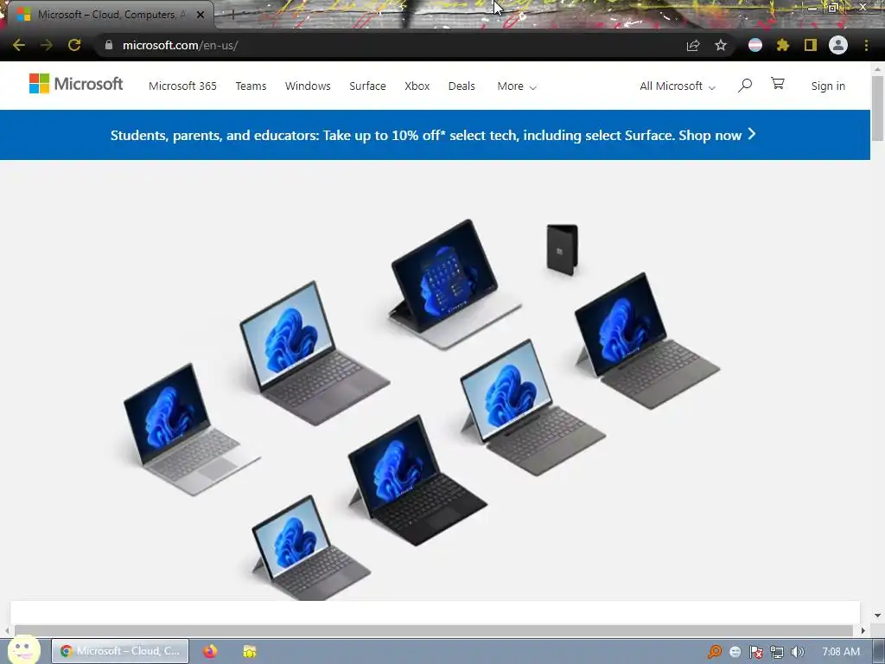
Task: Click the orange magnifier tray icon
Action: pyautogui.click(x=715, y=652)
